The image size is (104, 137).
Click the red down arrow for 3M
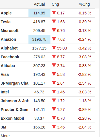pos(54,127)
